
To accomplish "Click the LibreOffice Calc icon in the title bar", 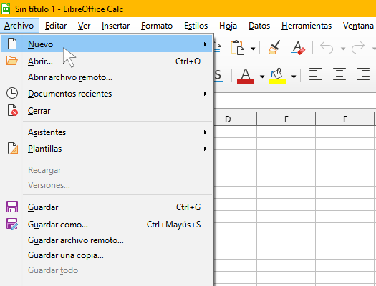I will [6, 9].
